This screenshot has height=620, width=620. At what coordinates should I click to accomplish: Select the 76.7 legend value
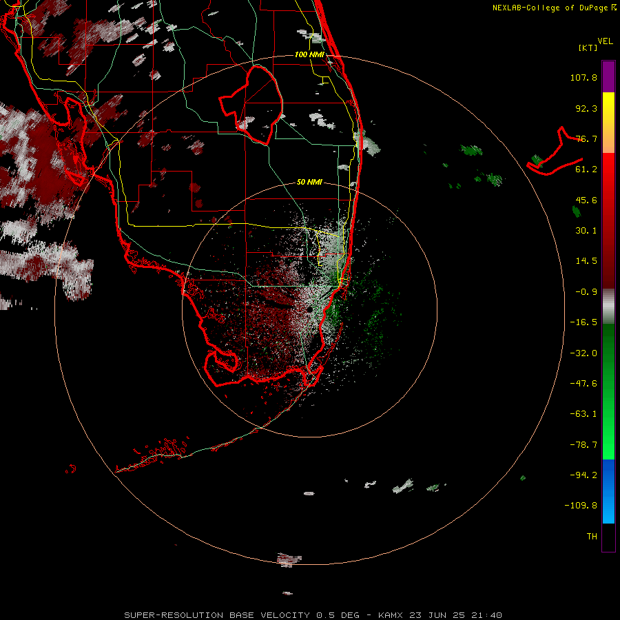[586, 138]
